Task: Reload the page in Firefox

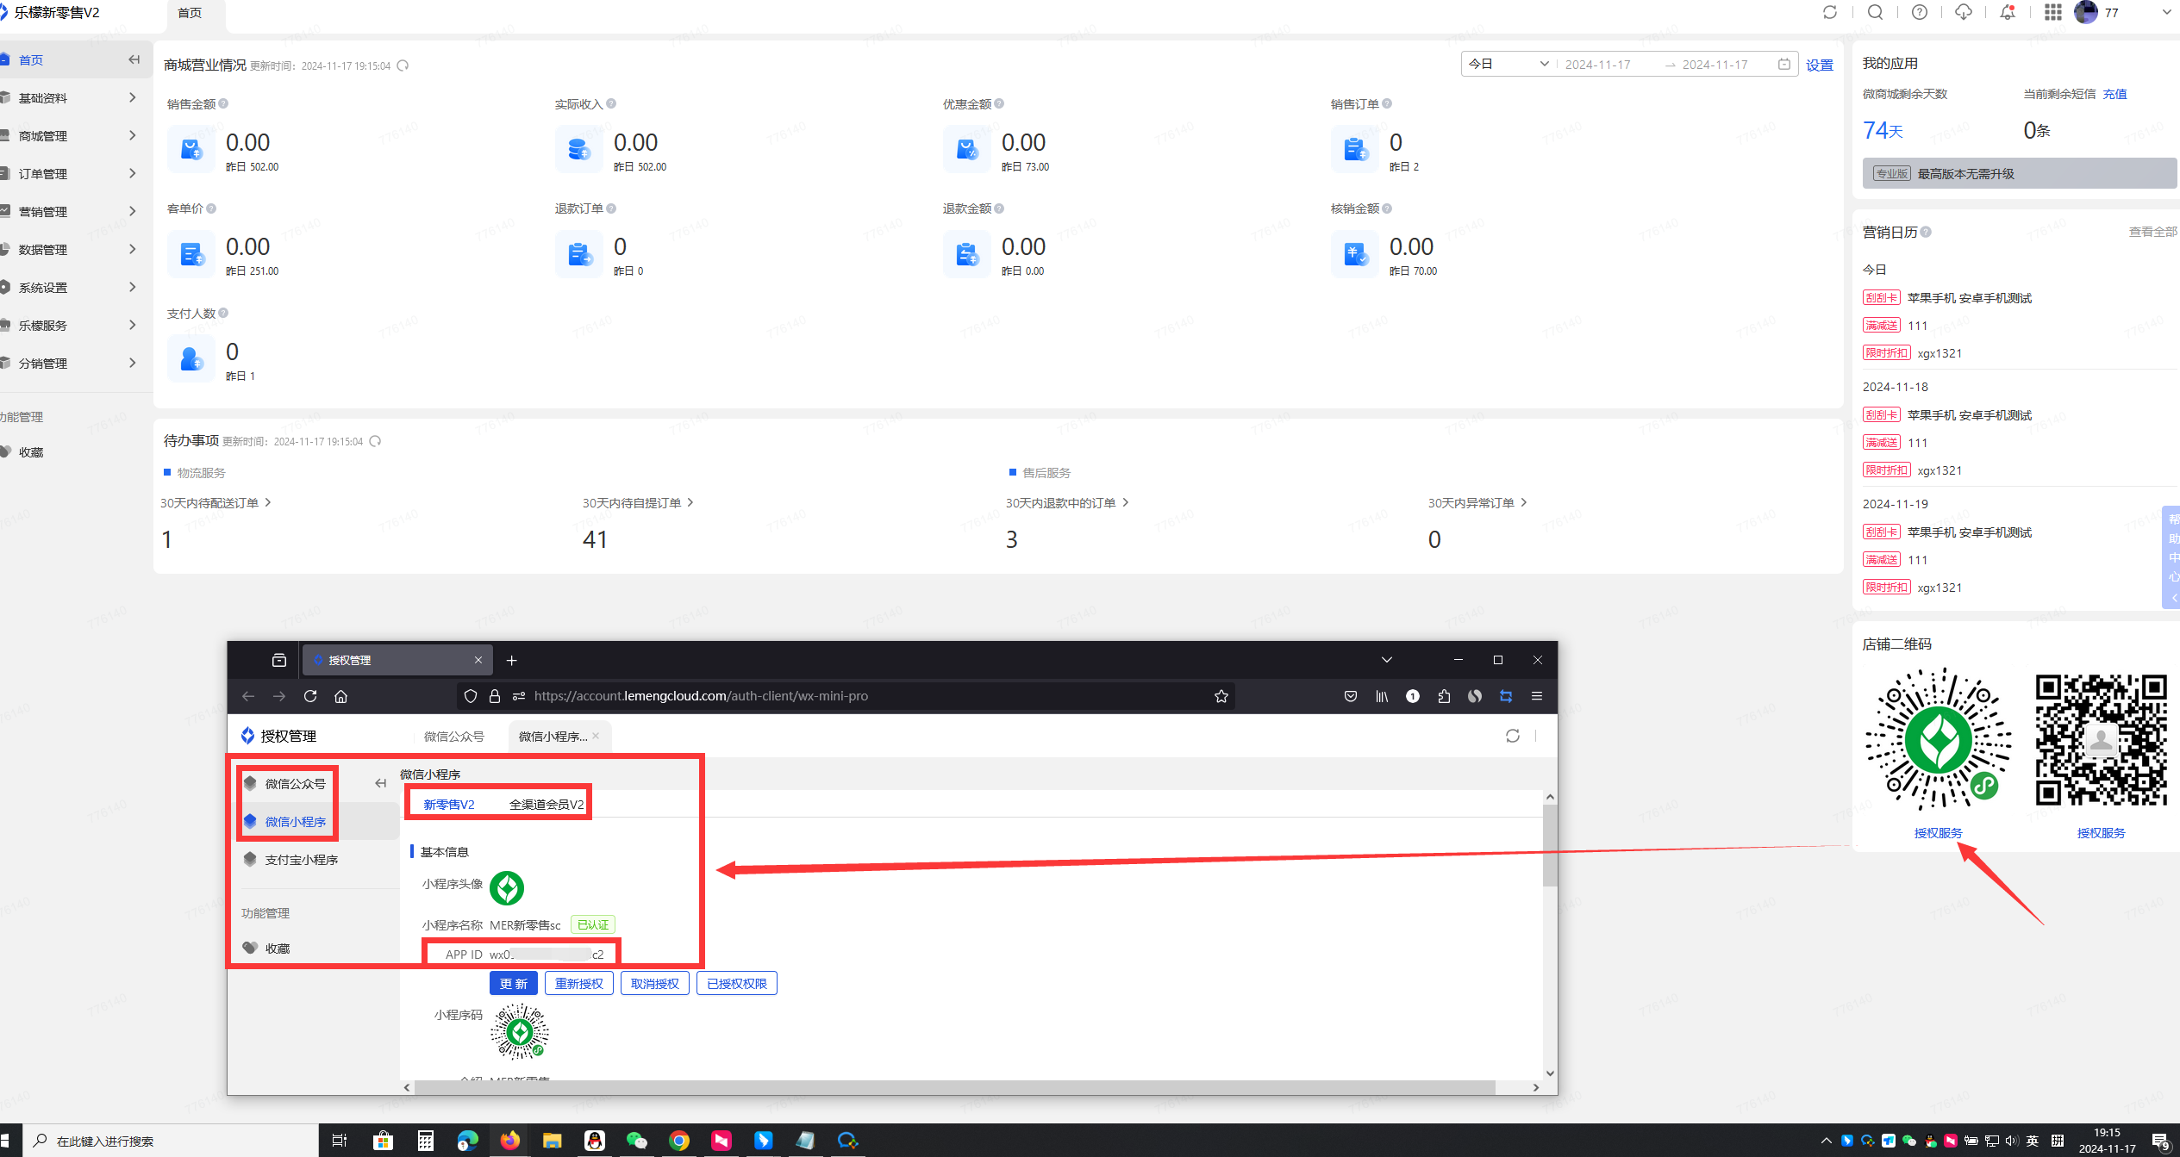Action: pyautogui.click(x=310, y=696)
